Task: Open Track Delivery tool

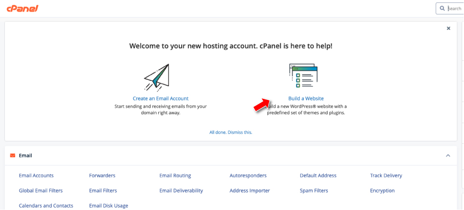Action: (386, 175)
